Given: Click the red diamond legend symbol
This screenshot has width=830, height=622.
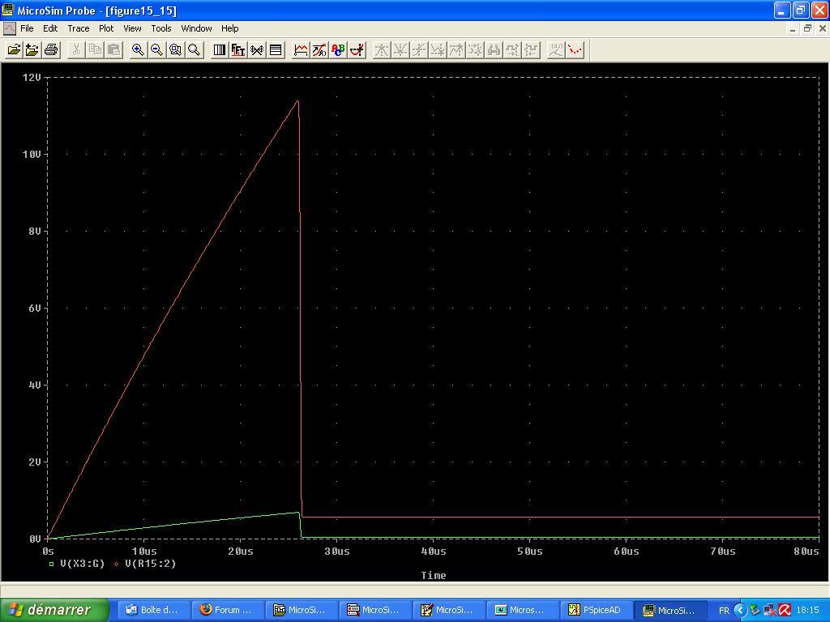Looking at the screenshot, I should (117, 564).
